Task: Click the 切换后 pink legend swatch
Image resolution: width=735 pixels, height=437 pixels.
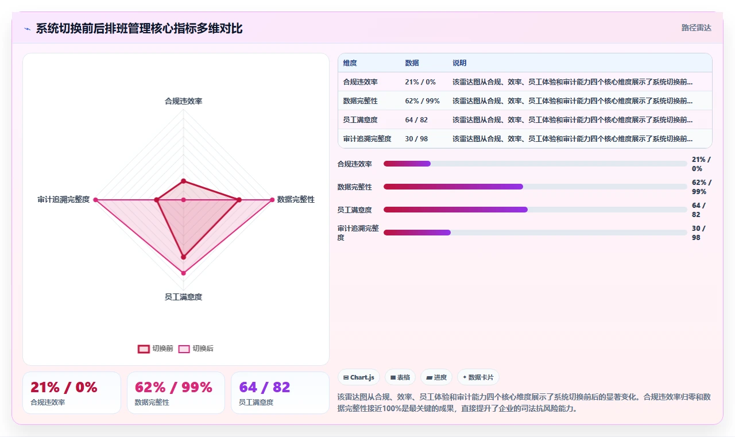Action: [184, 349]
